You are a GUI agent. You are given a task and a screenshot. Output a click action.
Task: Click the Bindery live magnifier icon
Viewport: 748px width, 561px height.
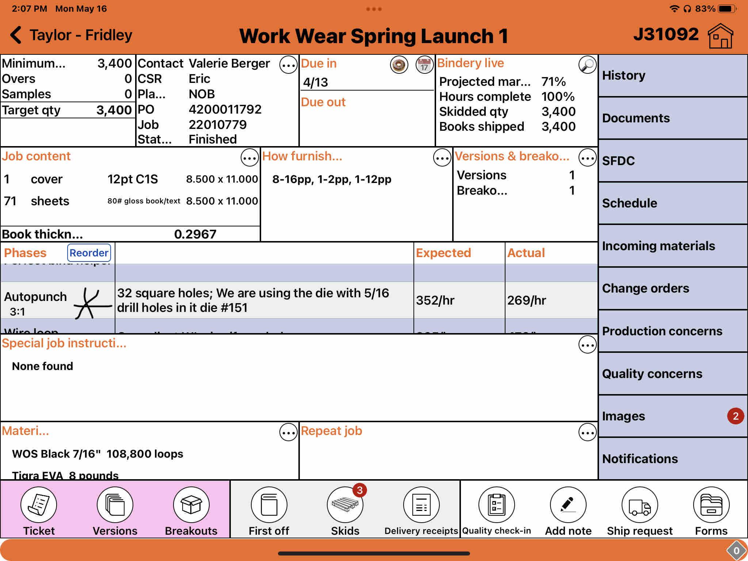click(587, 65)
